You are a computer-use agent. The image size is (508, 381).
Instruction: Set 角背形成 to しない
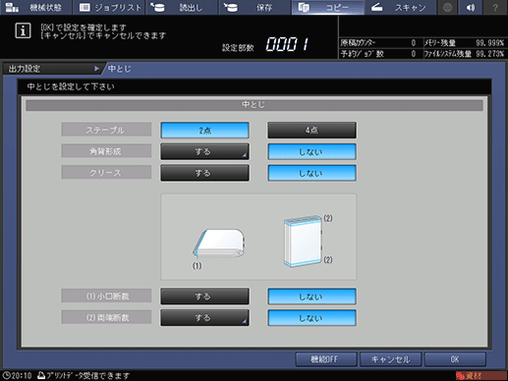[311, 151]
